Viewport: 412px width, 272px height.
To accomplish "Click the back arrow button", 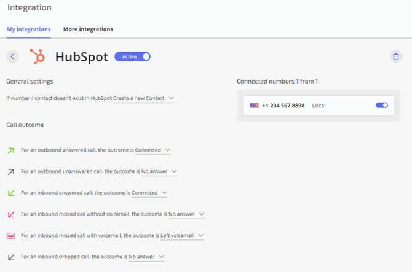I will tap(12, 56).
